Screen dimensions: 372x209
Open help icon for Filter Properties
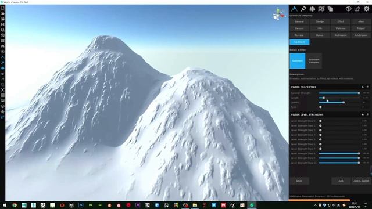click(368, 87)
